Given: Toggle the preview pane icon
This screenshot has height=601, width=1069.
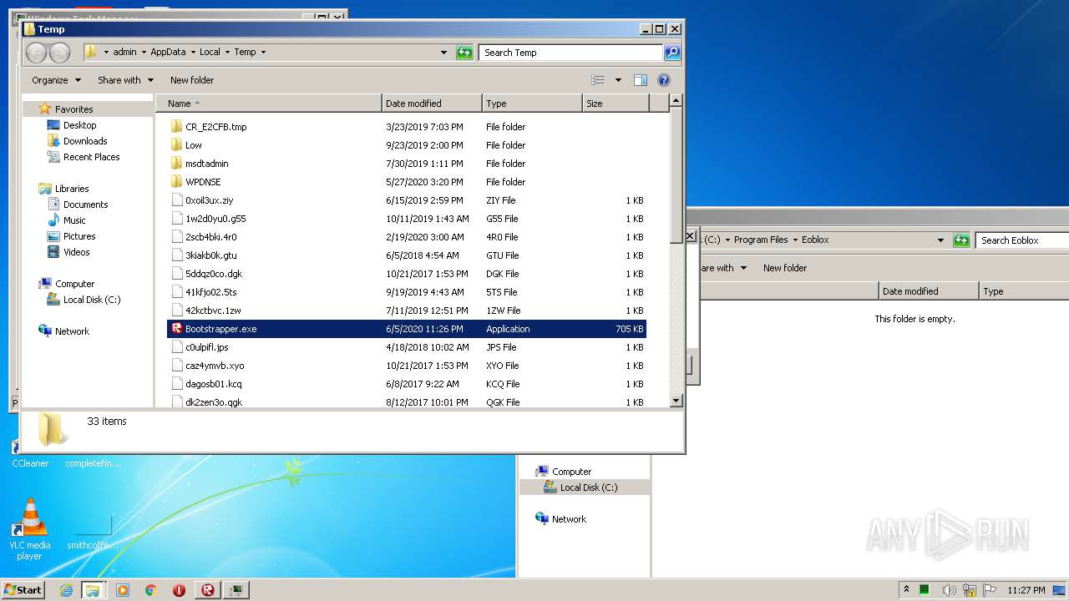Looking at the screenshot, I should tap(641, 80).
